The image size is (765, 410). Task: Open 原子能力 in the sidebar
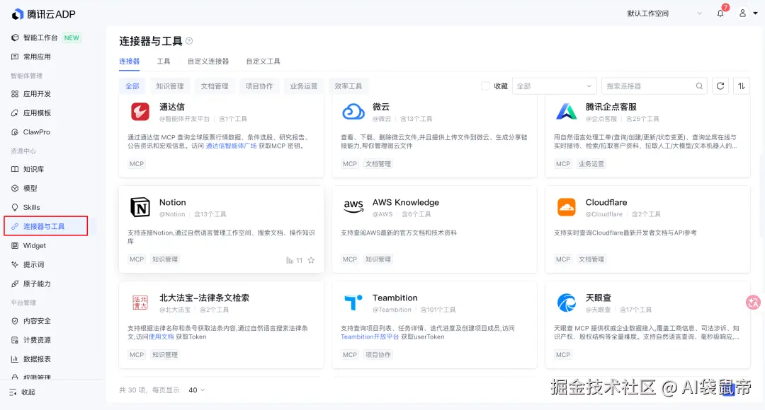click(x=37, y=283)
